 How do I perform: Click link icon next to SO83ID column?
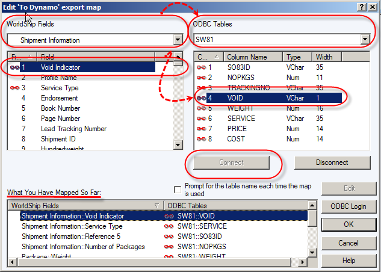(201, 67)
